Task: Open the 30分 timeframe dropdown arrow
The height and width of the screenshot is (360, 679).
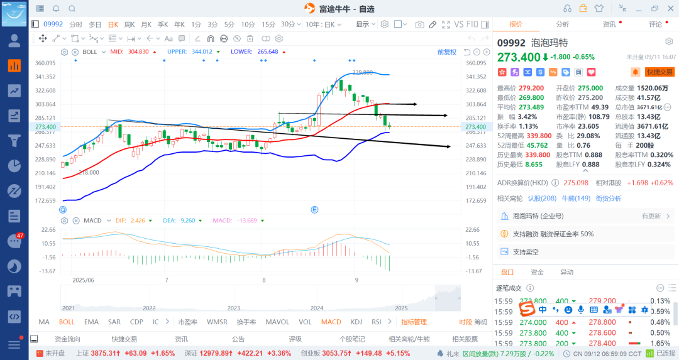Action: 299,25
